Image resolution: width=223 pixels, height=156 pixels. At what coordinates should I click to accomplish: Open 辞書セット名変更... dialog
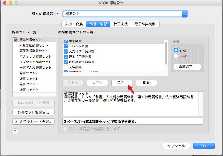point(33,112)
